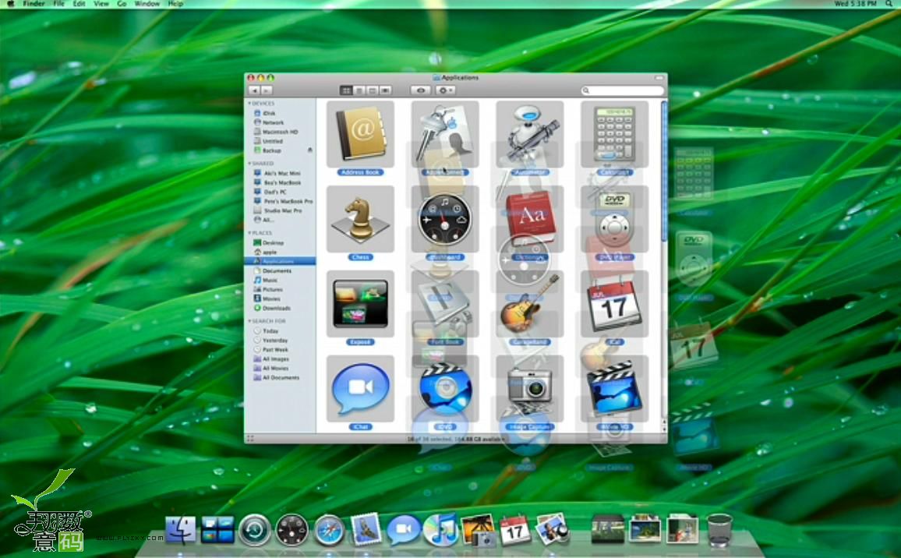The height and width of the screenshot is (558, 901).
Task: Select the Chess application icon
Action: tap(360, 219)
